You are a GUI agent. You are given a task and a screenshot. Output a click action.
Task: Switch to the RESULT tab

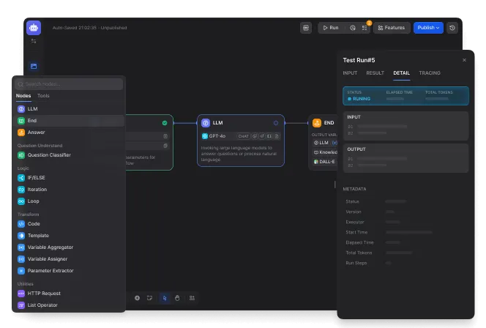point(375,73)
